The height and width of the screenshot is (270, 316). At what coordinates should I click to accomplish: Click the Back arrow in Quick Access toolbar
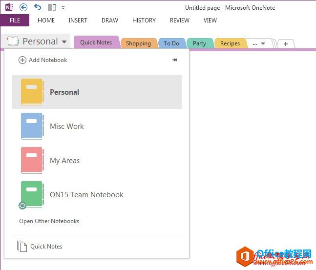23,8
